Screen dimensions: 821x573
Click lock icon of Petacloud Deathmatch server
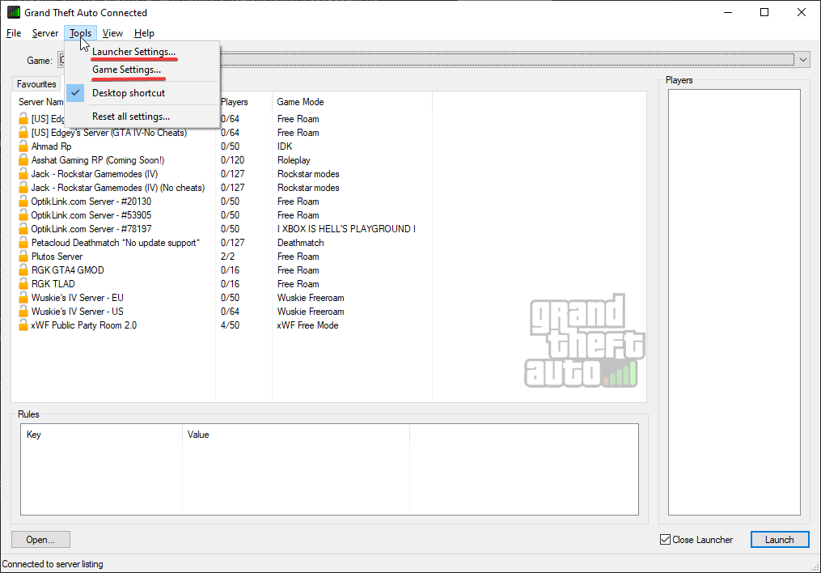pos(23,243)
